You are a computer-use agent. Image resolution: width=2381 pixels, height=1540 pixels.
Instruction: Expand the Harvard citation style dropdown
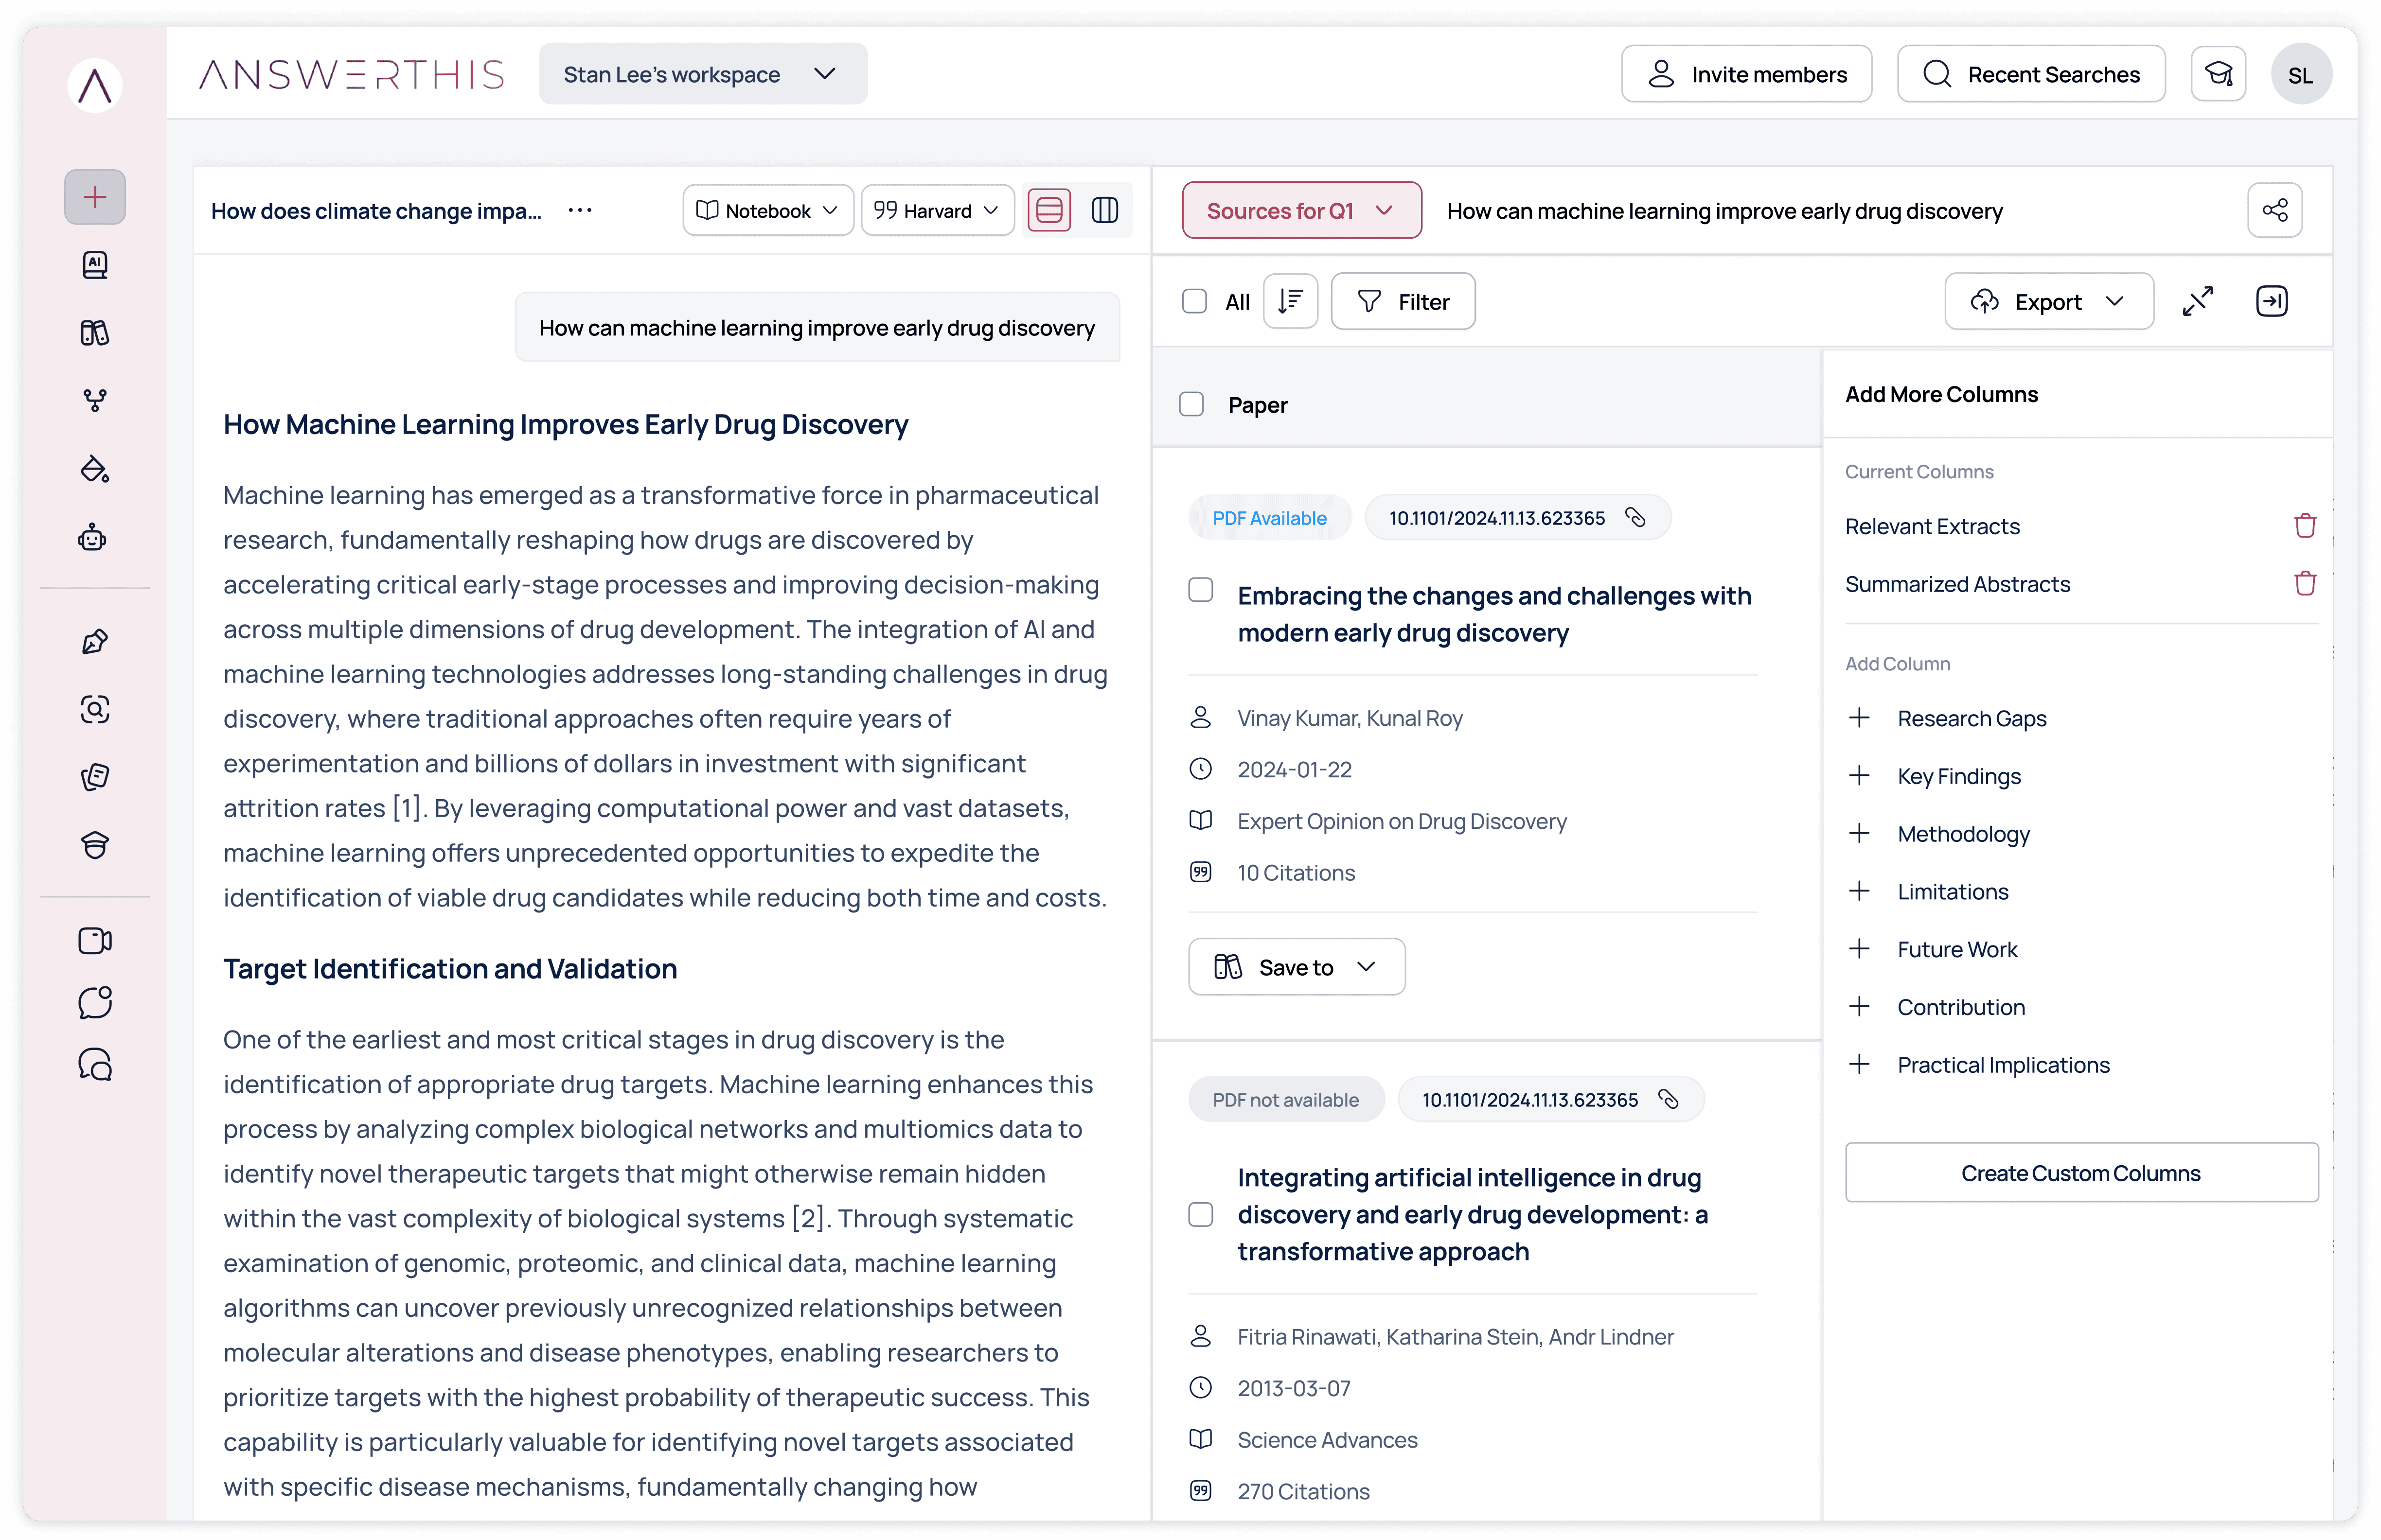pos(936,210)
